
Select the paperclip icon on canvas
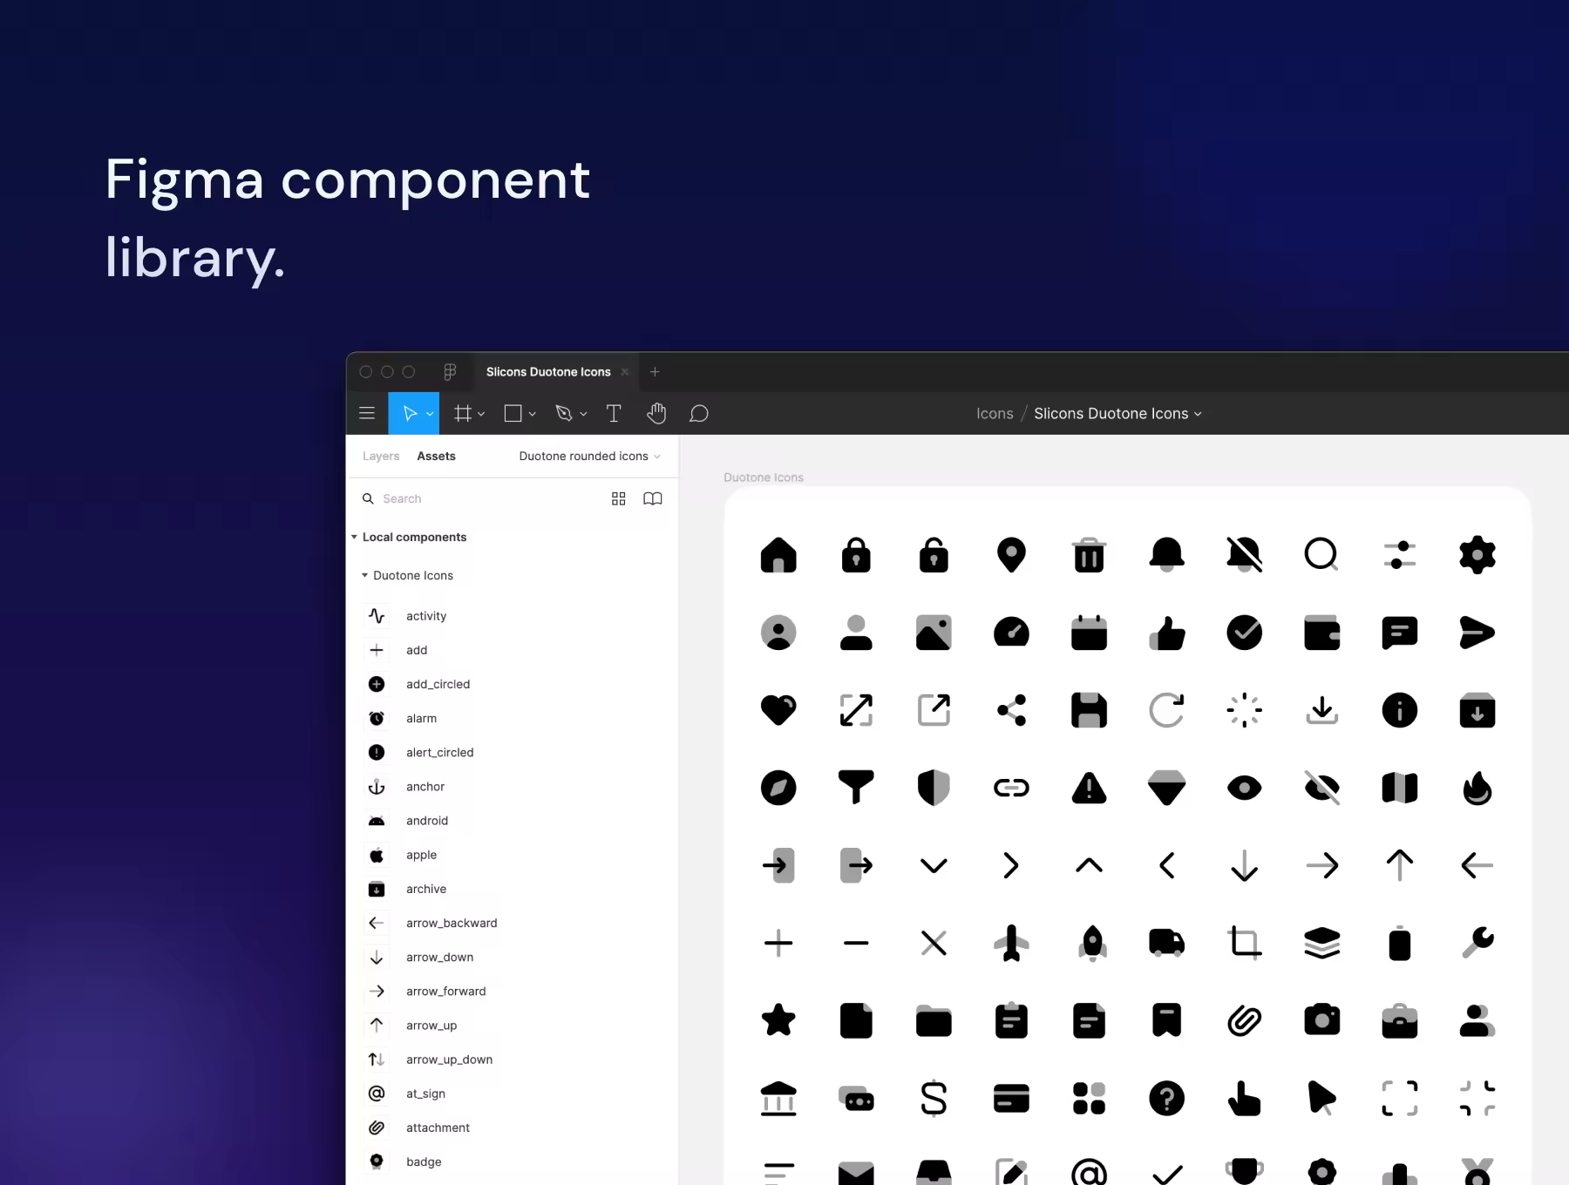1244,1020
